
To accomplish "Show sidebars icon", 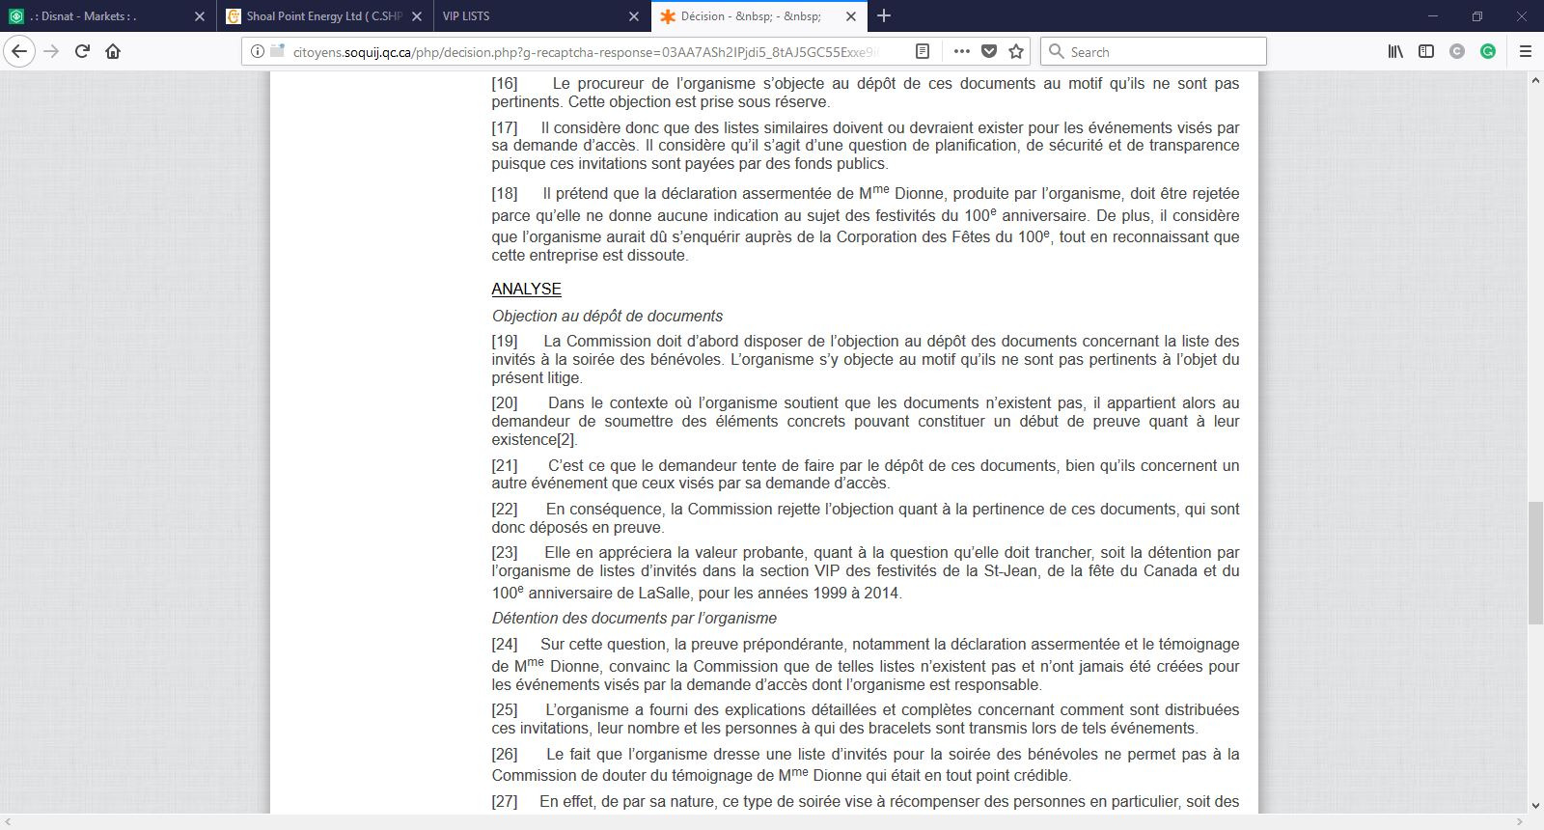I will [1426, 51].
